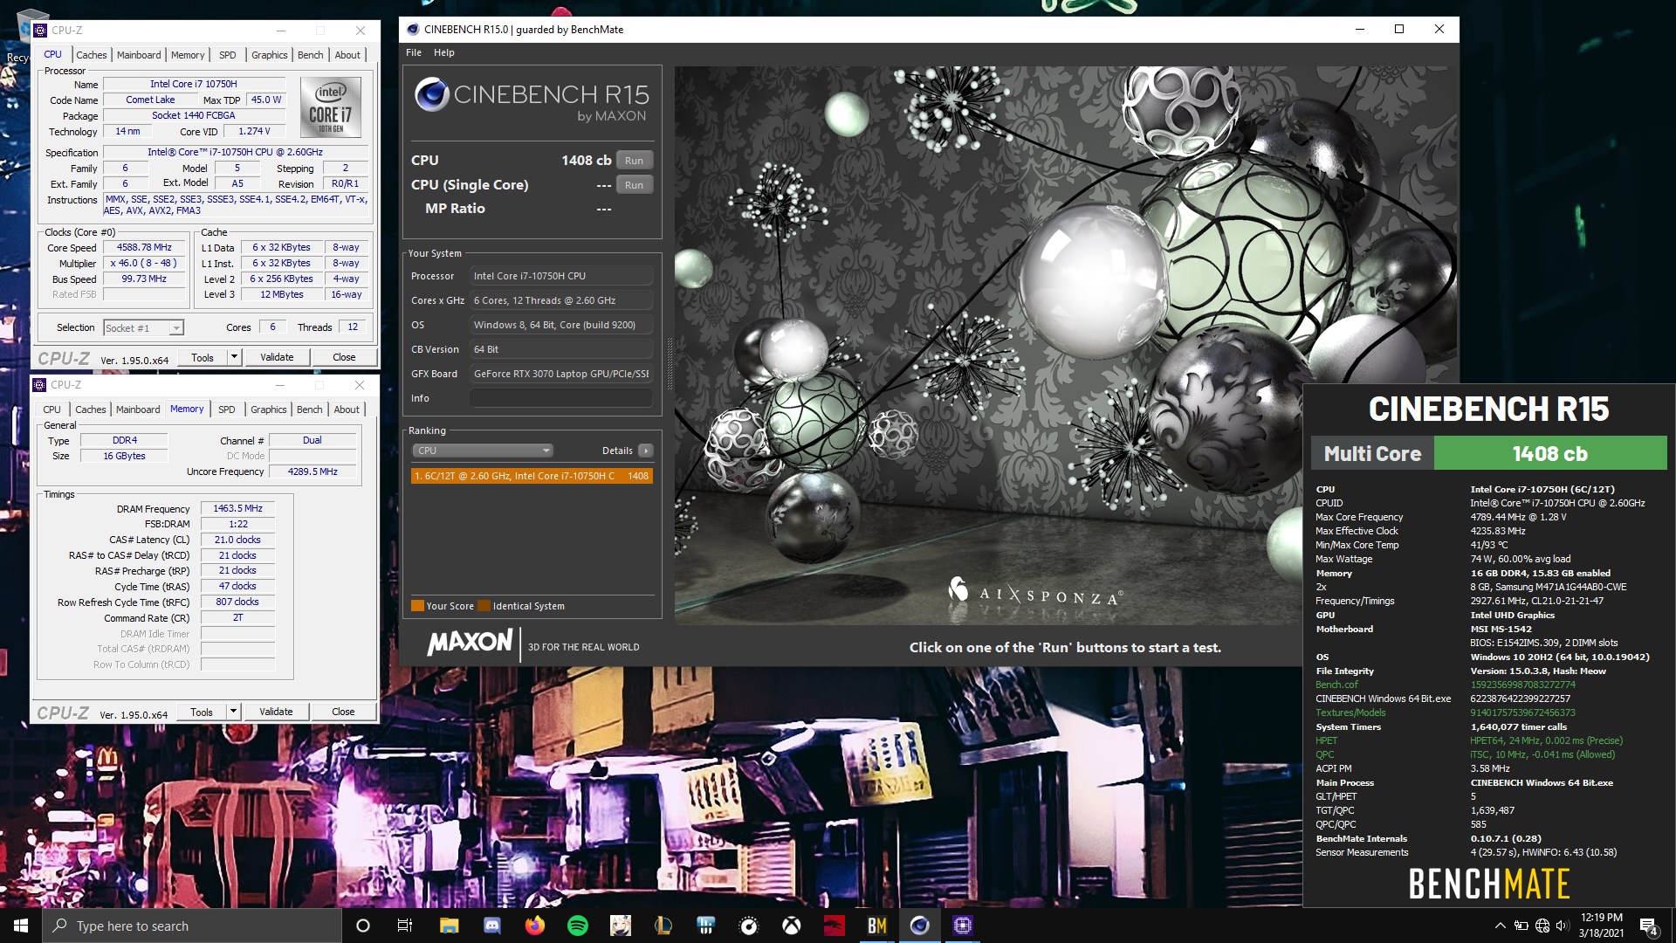This screenshot has height=943, width=1676.
Task: Click the Cortana circle on the taskbar
Action: pyautogui.click(x=363, y=926)
